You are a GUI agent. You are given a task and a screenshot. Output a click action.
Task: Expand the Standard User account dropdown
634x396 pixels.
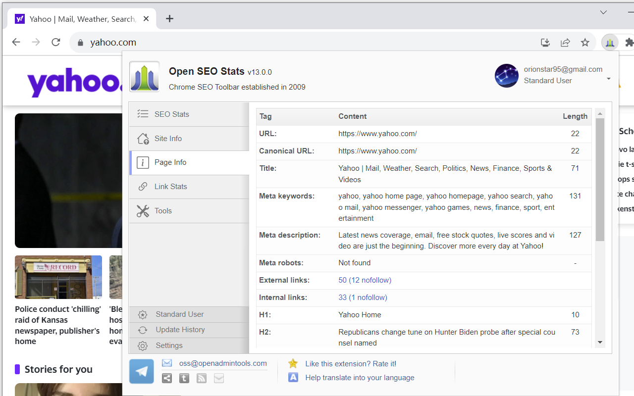pyautogui.click(x=608, y=80)
